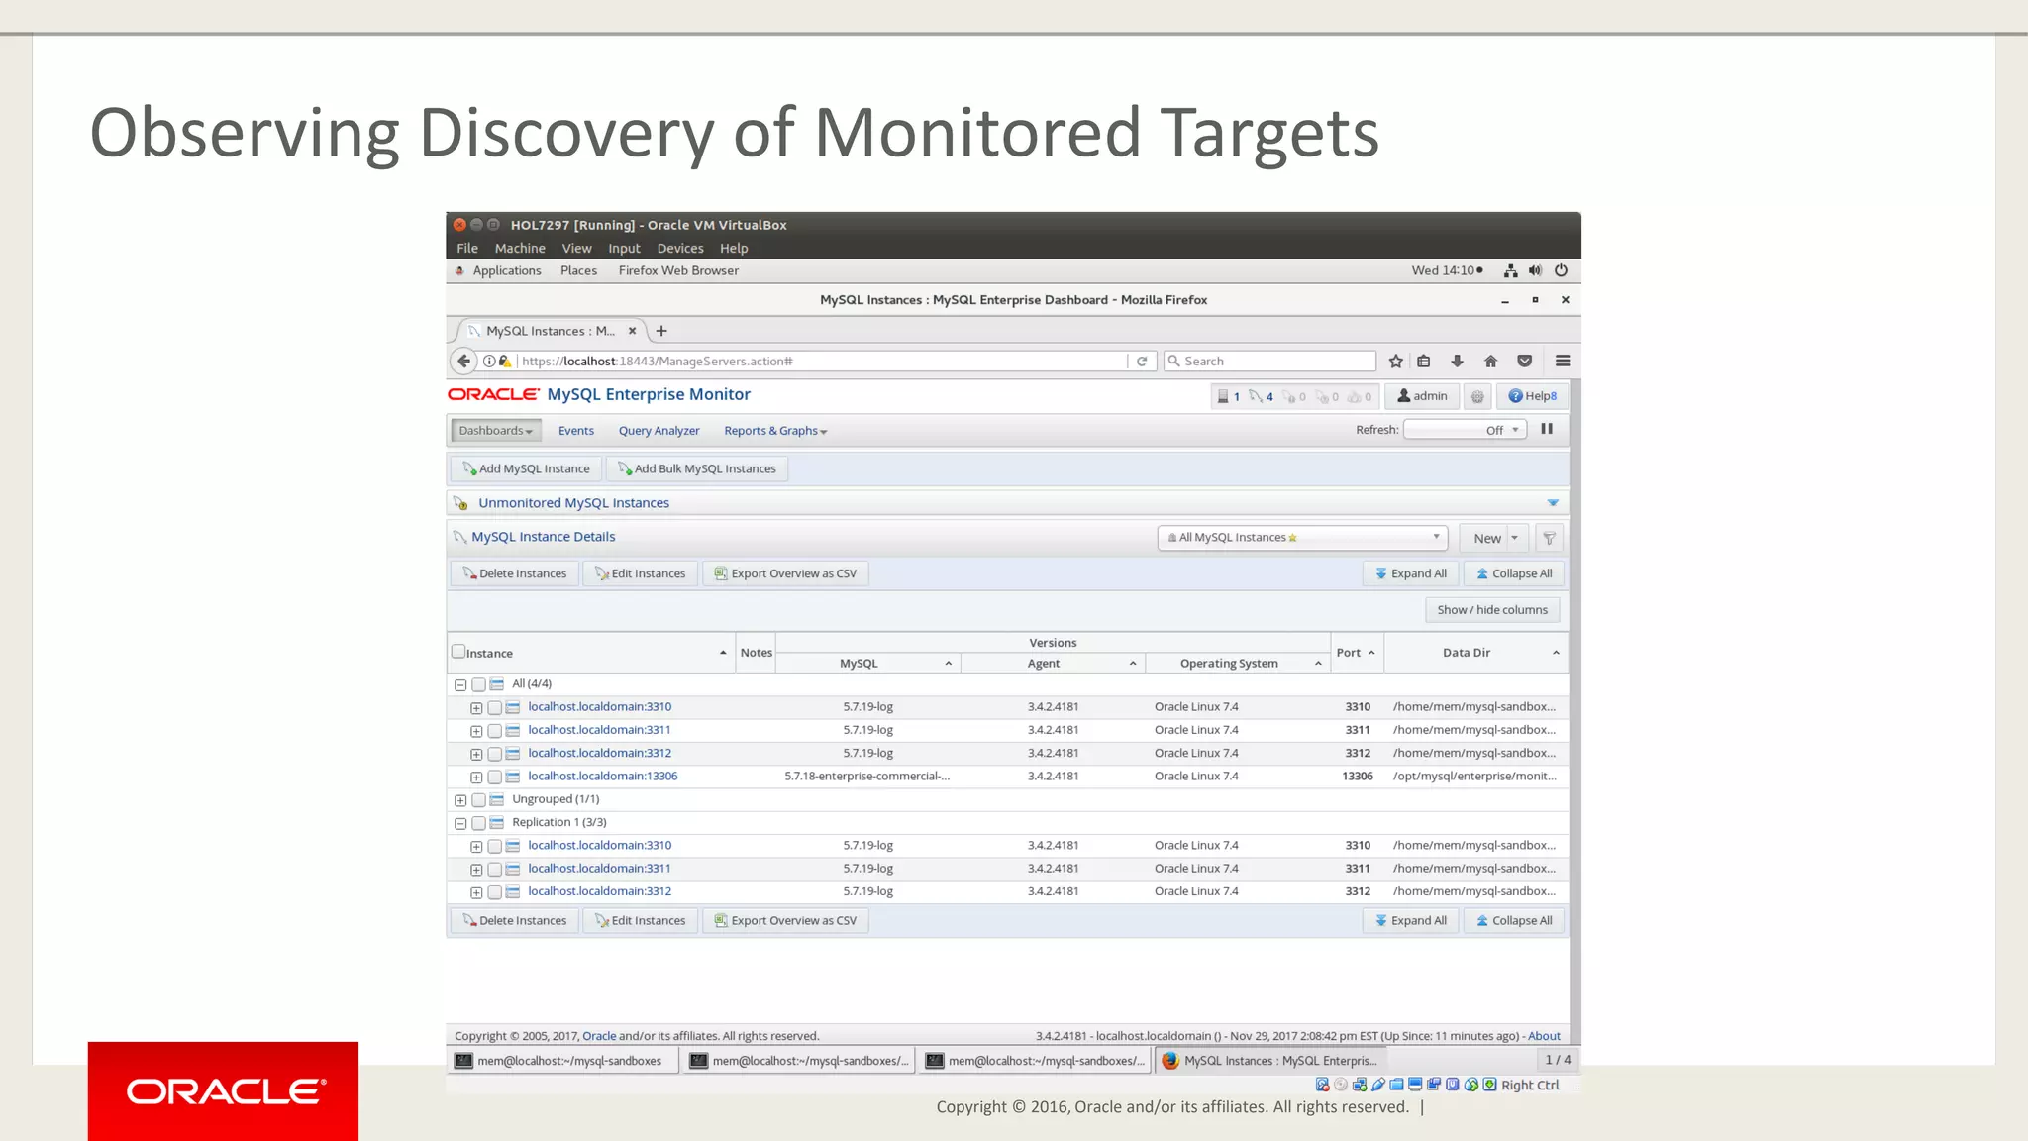Click the Add Bulk MySQL Instances button
Image resolution: width=2028 pixels, height=1141 pixels.
click(x=697, y=469)
